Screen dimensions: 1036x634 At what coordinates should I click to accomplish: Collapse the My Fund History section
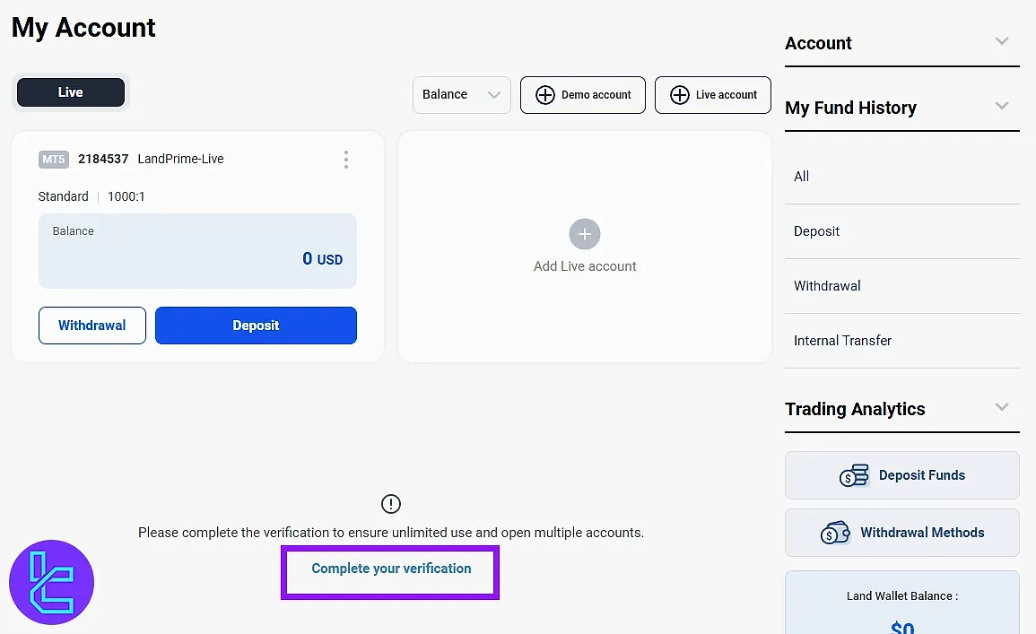(1002, 106)
